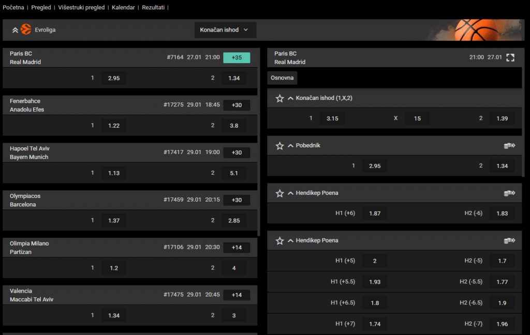530x335 pixels.
Task: Switch to the Osnovna tab
Action: coord(282,78)
